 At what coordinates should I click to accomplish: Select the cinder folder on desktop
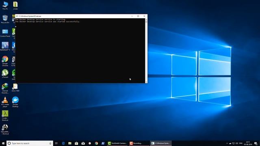click(15, 5)
